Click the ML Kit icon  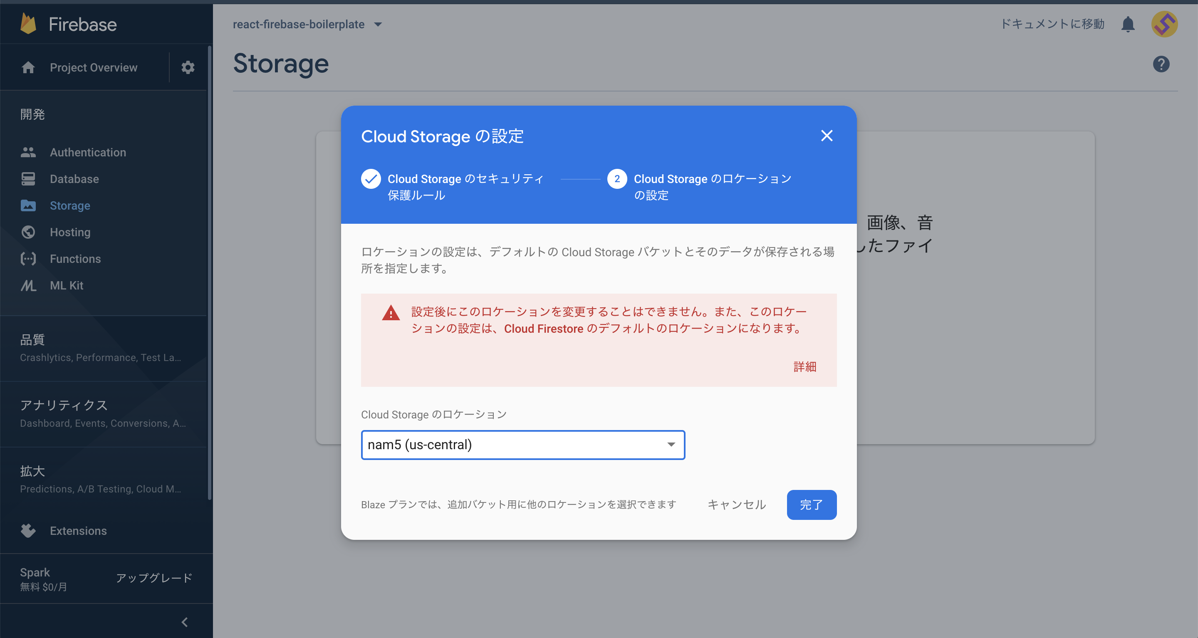(x=28, y=285)
